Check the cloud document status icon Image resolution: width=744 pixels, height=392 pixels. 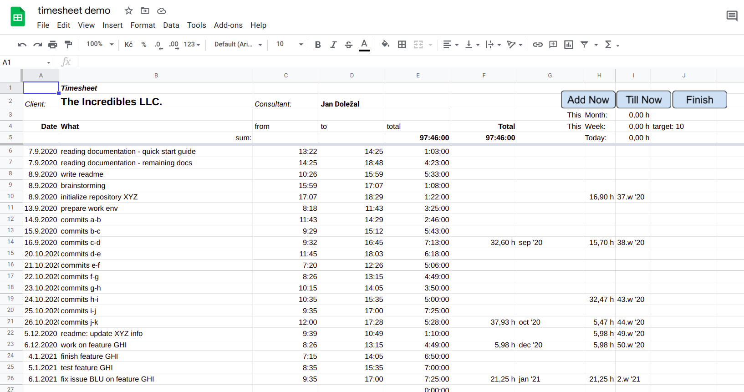162,11
